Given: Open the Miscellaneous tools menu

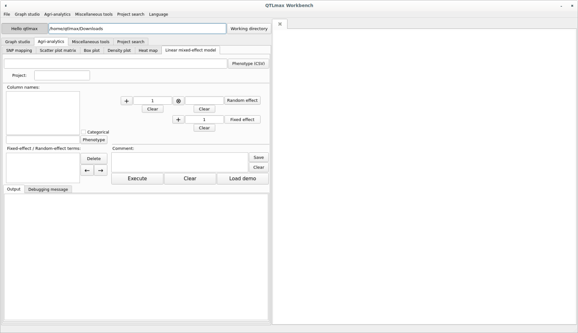Looking at the screenshot, I should pos(93,14).
